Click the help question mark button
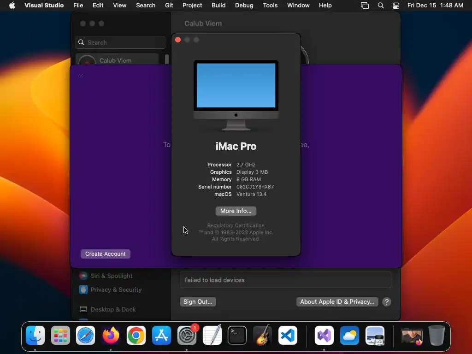The width and height of the screenshot is (472, 354). [387, 301]
